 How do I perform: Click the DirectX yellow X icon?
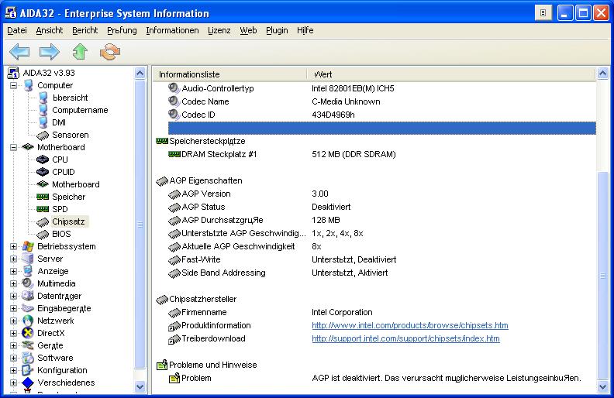coord(28,333)
